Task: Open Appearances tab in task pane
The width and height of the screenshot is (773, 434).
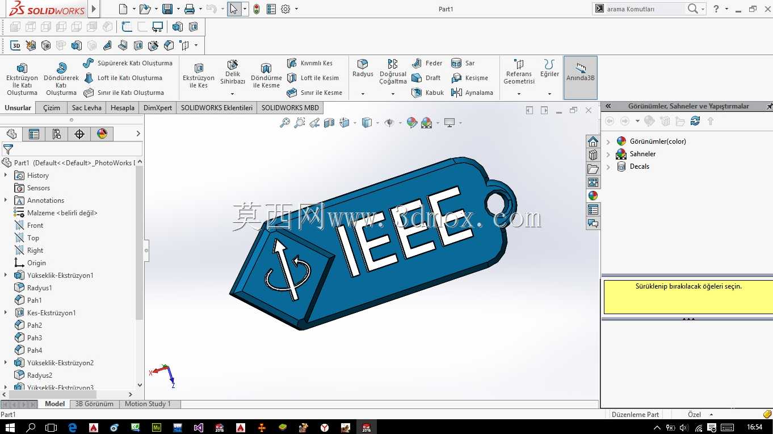Action: click(593, 195)
